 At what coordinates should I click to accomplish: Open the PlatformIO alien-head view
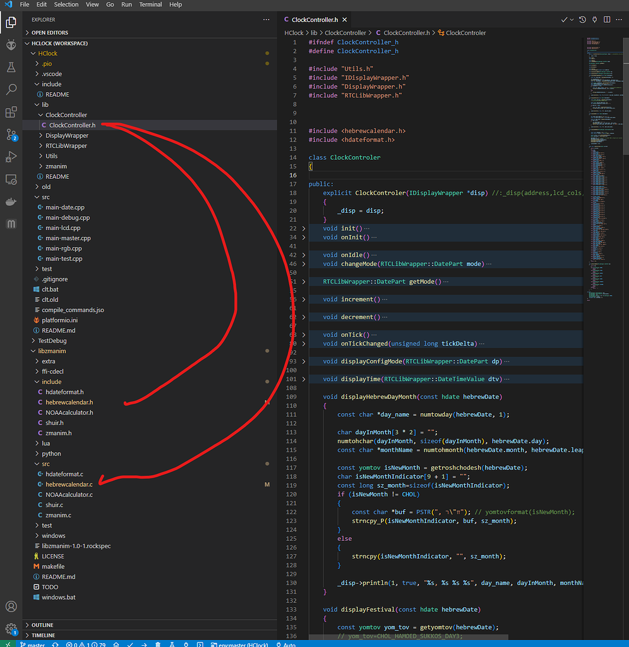pyautogui.click(x=11, y=45)
